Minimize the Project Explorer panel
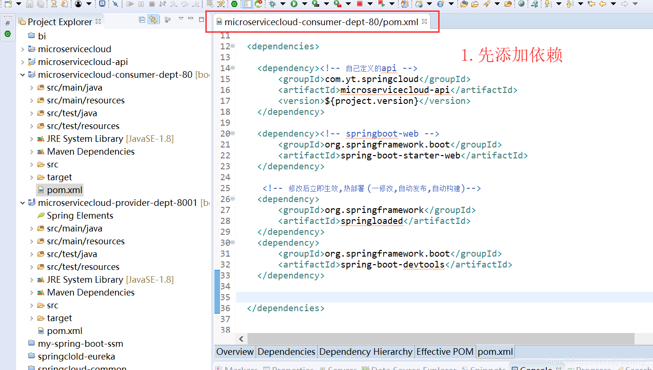The width and height of the screenshot is (653, 370). coord(190,19)
